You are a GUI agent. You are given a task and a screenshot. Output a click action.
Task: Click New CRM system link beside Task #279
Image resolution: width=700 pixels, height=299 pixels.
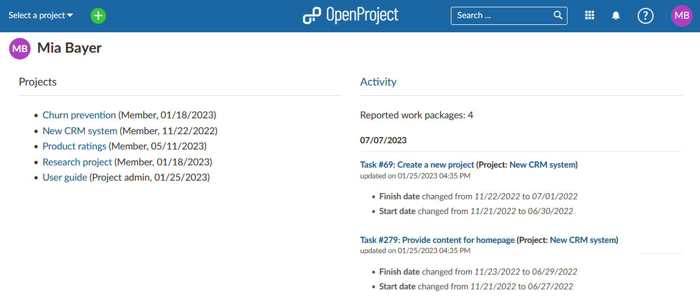click(x=583, y=240)
